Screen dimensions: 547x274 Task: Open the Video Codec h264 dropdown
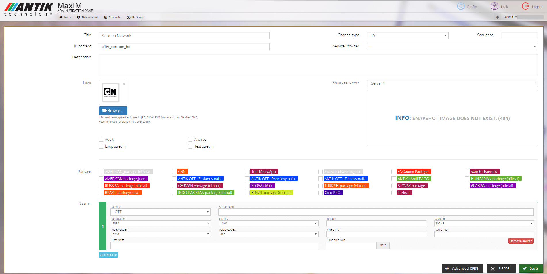160,234
